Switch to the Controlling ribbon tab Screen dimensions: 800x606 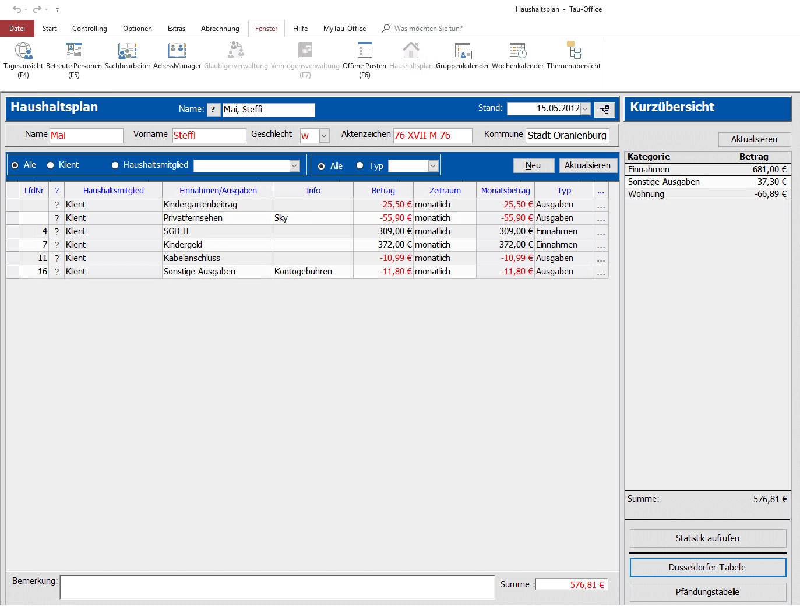coord(89,29)
